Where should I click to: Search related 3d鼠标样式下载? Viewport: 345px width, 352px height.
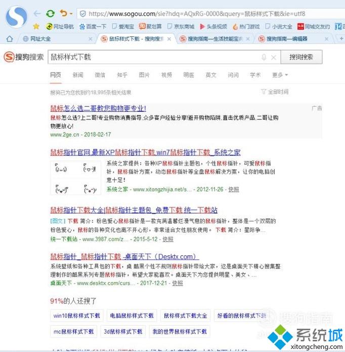pyautogui.click(x=123, y=331)
